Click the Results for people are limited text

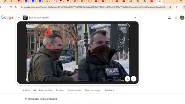pos(43,99)
